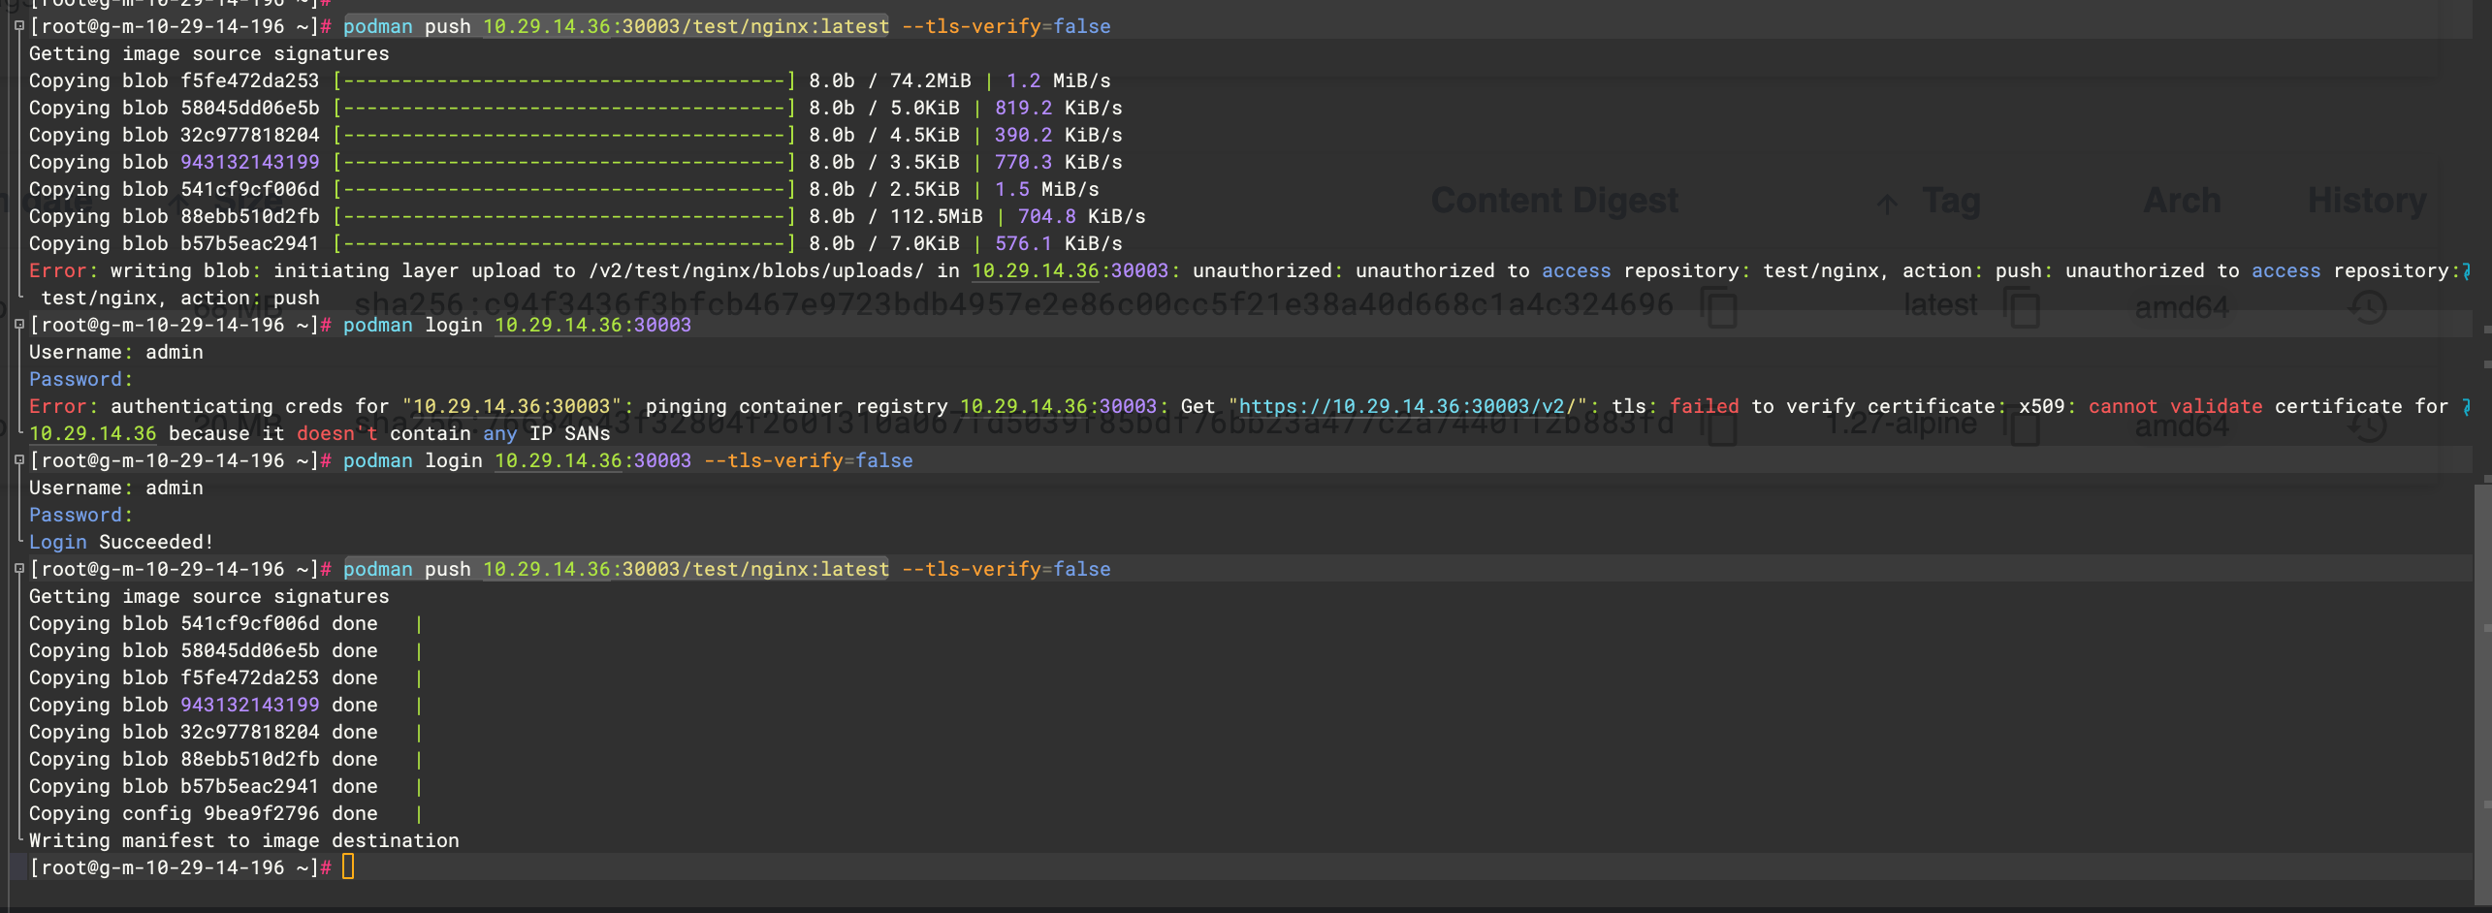Copy the digest in the 1.27-alpine row
The height and width of the screenshot is (913, 2492).
tap(1721, 426)
